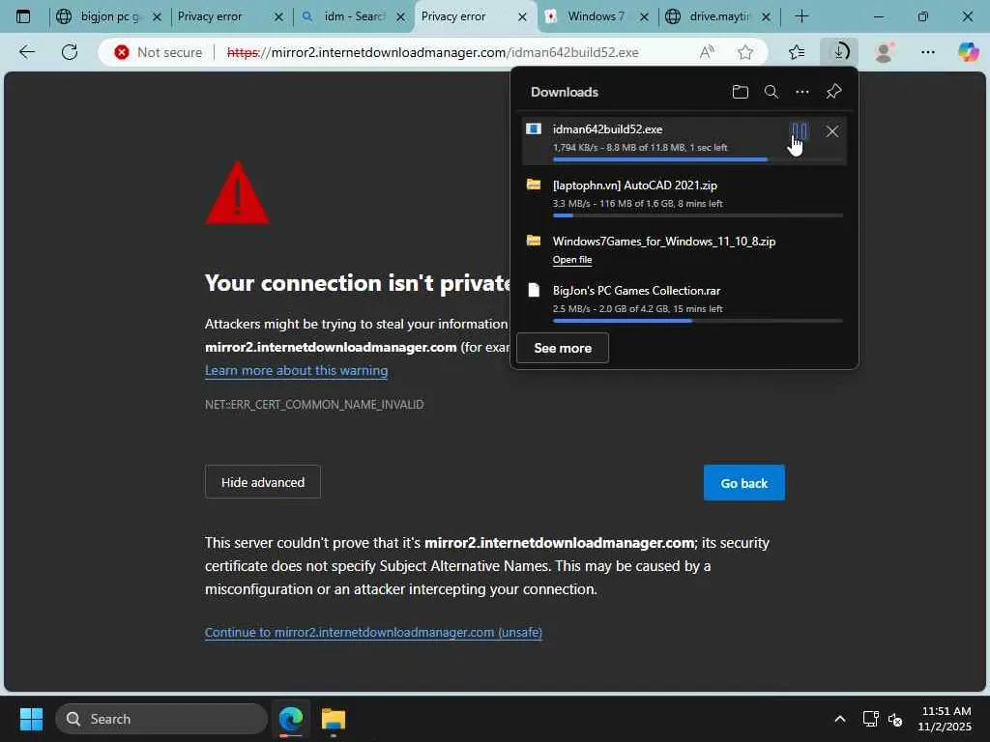
Task: Click the Windows7Games zip file icon
Action: coord(534,241)
